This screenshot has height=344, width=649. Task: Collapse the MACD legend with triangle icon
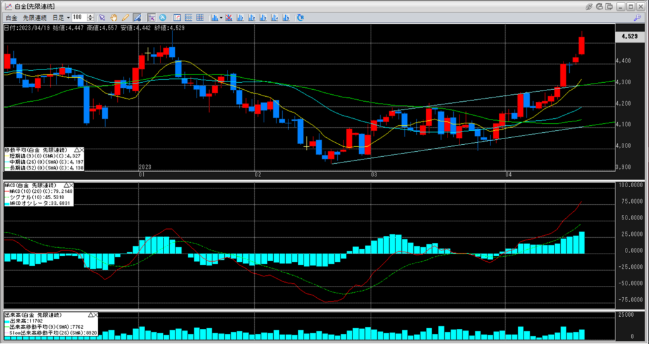(x=66, y=186)
